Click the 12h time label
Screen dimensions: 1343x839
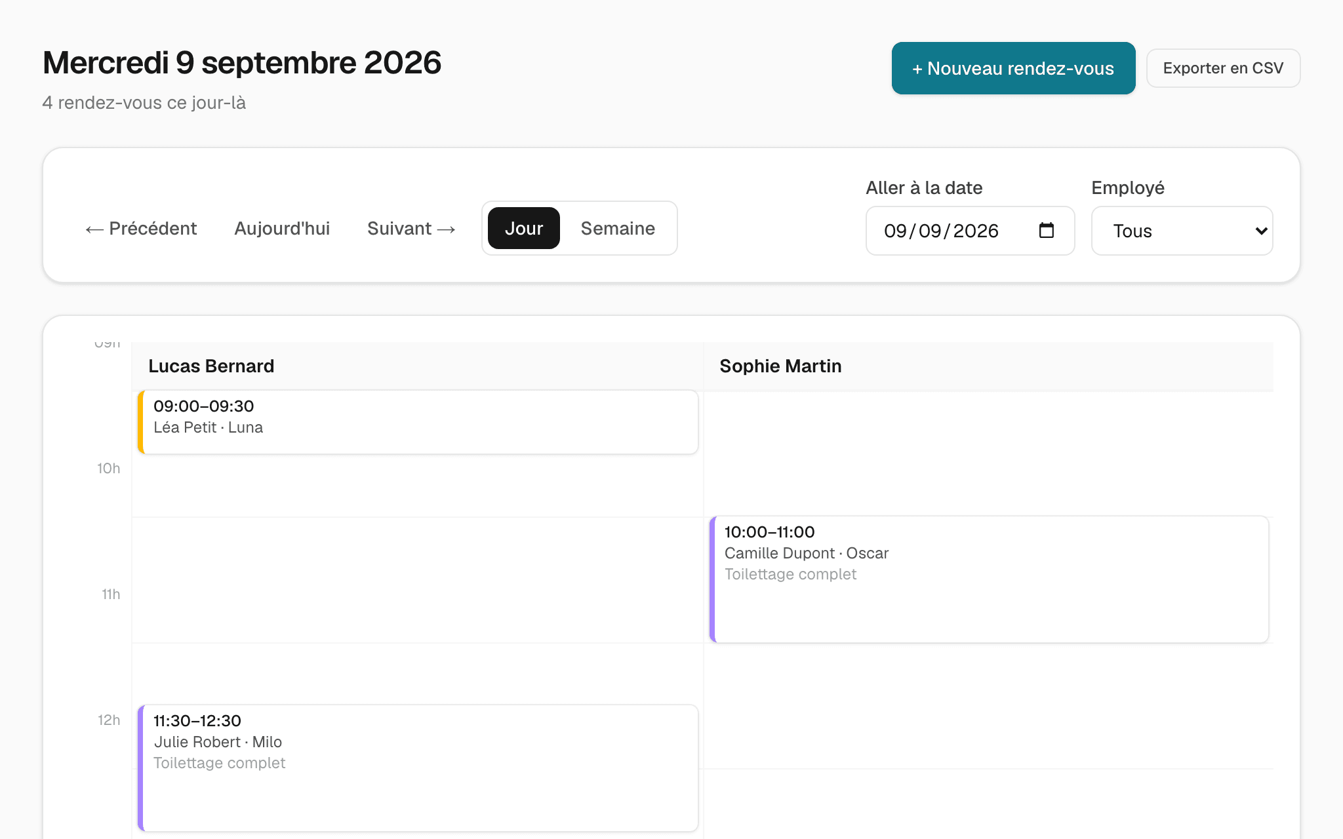point(109,720)
